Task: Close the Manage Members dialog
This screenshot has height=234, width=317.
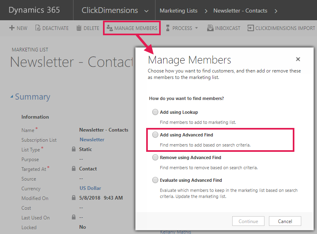Action: coord(298,59)
